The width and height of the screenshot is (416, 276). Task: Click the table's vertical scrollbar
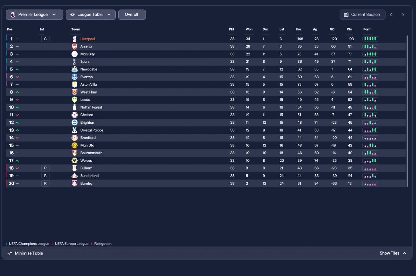pos(407,111)
